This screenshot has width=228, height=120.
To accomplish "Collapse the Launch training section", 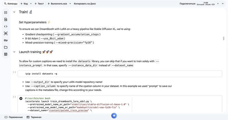I will point(14,52).
